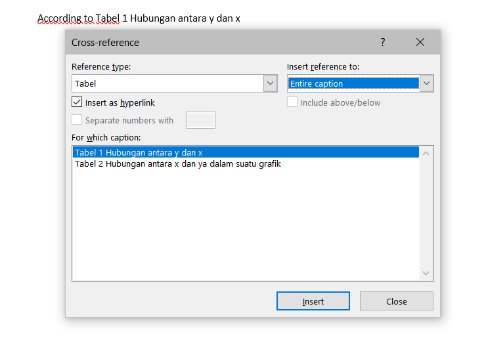Click the separator text box

pyautogui.click(x=200, y=120)
